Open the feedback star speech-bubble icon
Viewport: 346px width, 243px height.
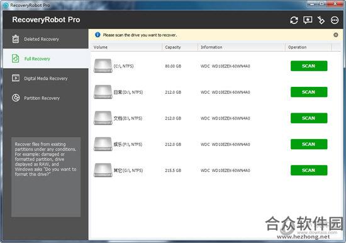point(308,20)
